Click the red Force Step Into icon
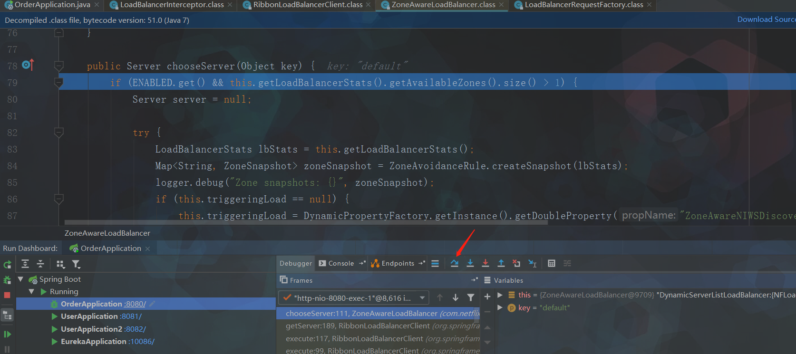 (485, 263)
